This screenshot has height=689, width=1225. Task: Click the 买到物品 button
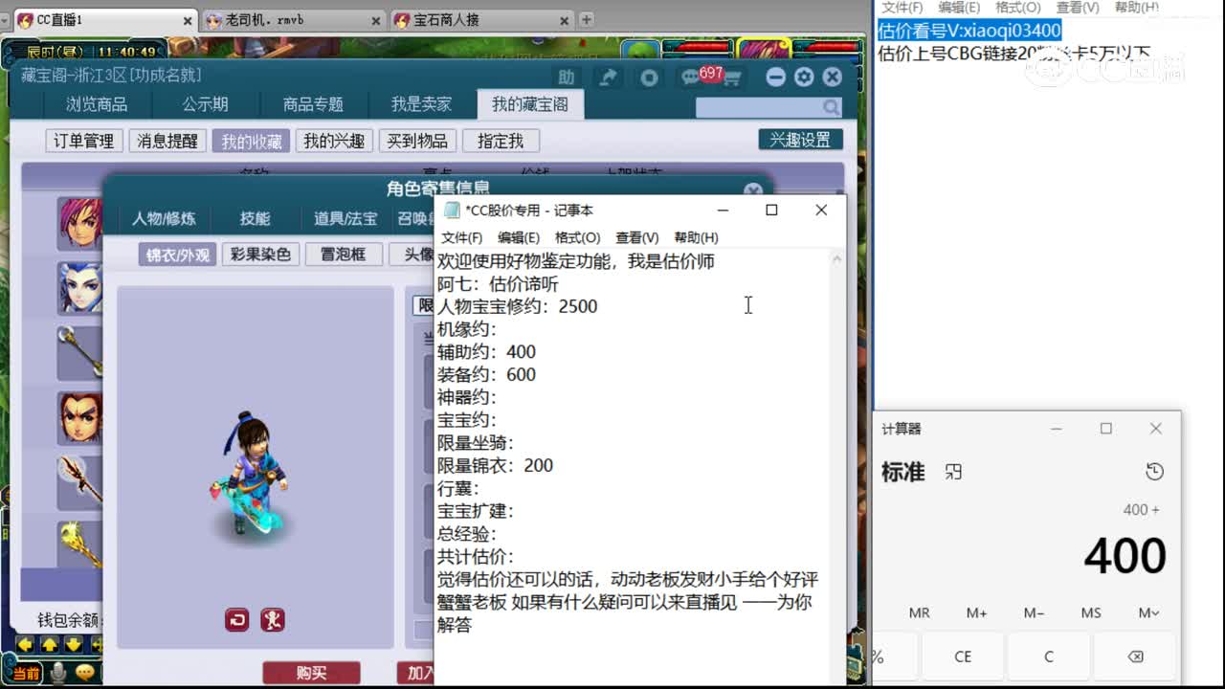click(417, 141)
